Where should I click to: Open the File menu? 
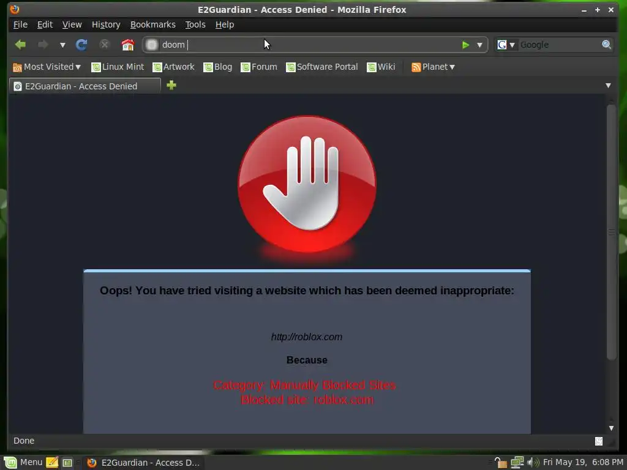(20, 24)
